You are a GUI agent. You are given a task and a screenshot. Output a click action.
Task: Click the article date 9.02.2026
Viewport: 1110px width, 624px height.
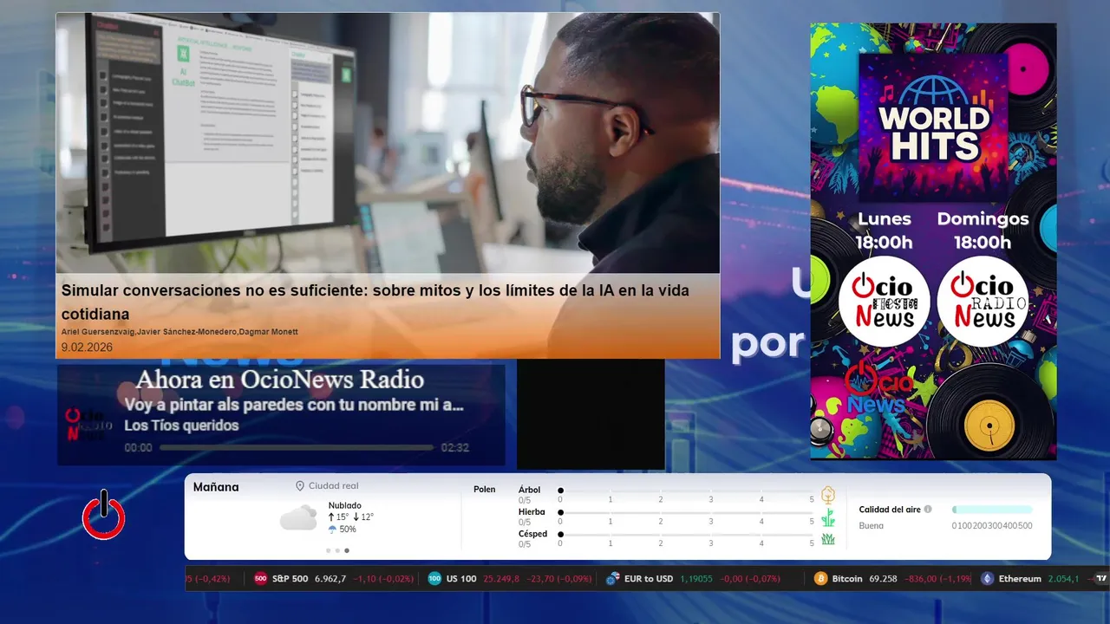(87, 348)
